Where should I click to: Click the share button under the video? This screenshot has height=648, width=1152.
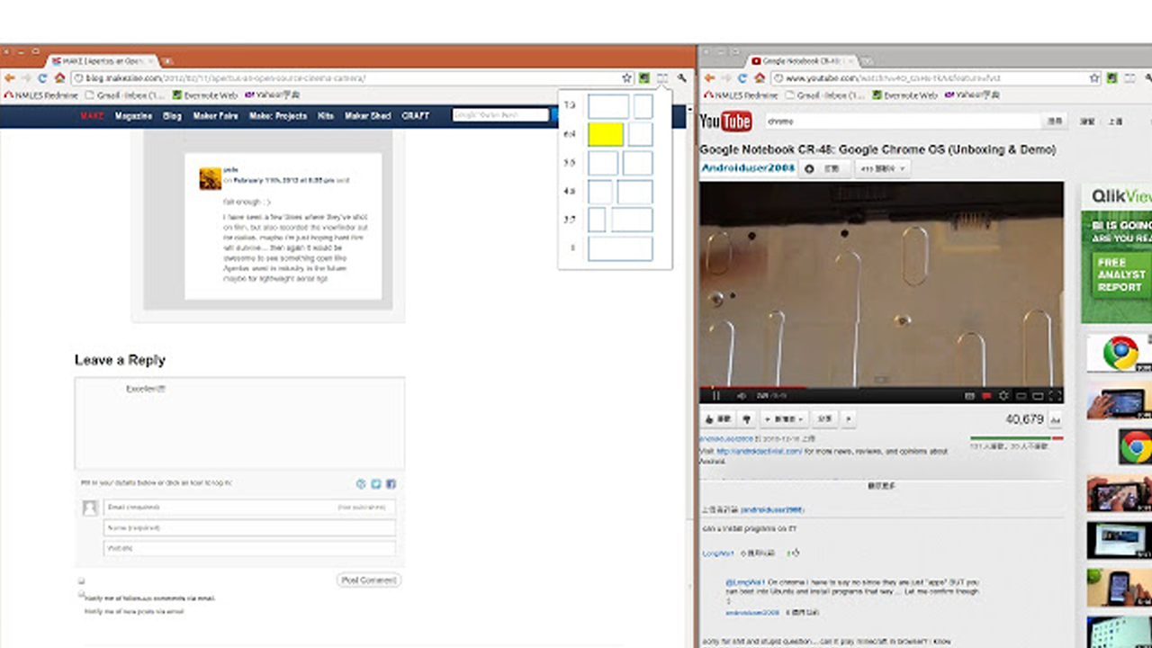(824, 419)
